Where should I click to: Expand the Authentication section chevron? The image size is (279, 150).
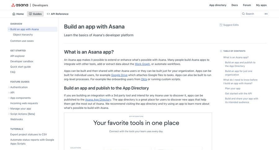(9, 87)
